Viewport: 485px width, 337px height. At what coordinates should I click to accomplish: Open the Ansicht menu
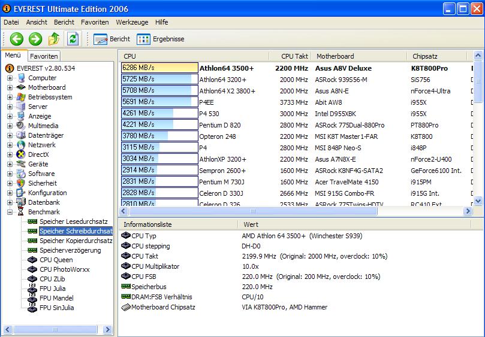point(37,22)
